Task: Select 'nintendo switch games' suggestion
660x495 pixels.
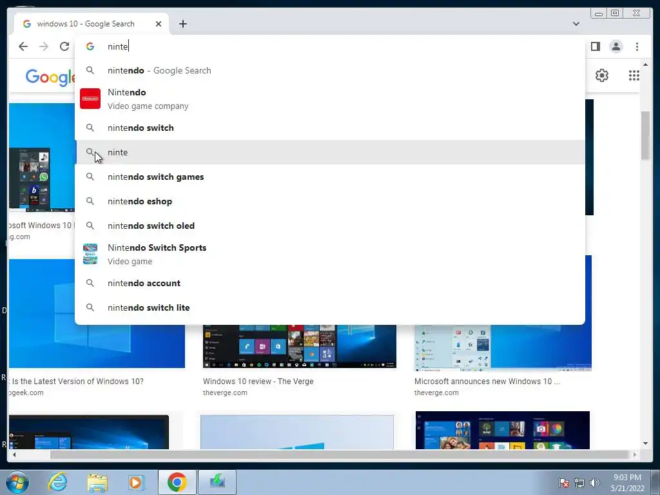Action: [330, 177]
